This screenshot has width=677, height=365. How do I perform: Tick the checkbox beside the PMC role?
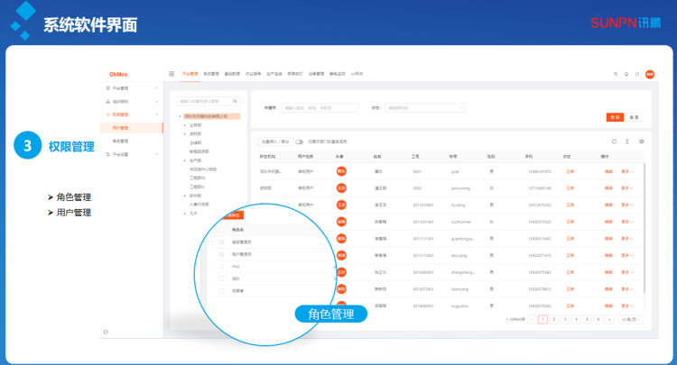(222, 267)
